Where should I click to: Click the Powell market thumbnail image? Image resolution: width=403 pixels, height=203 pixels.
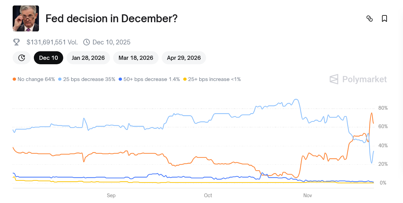point(26,18)
